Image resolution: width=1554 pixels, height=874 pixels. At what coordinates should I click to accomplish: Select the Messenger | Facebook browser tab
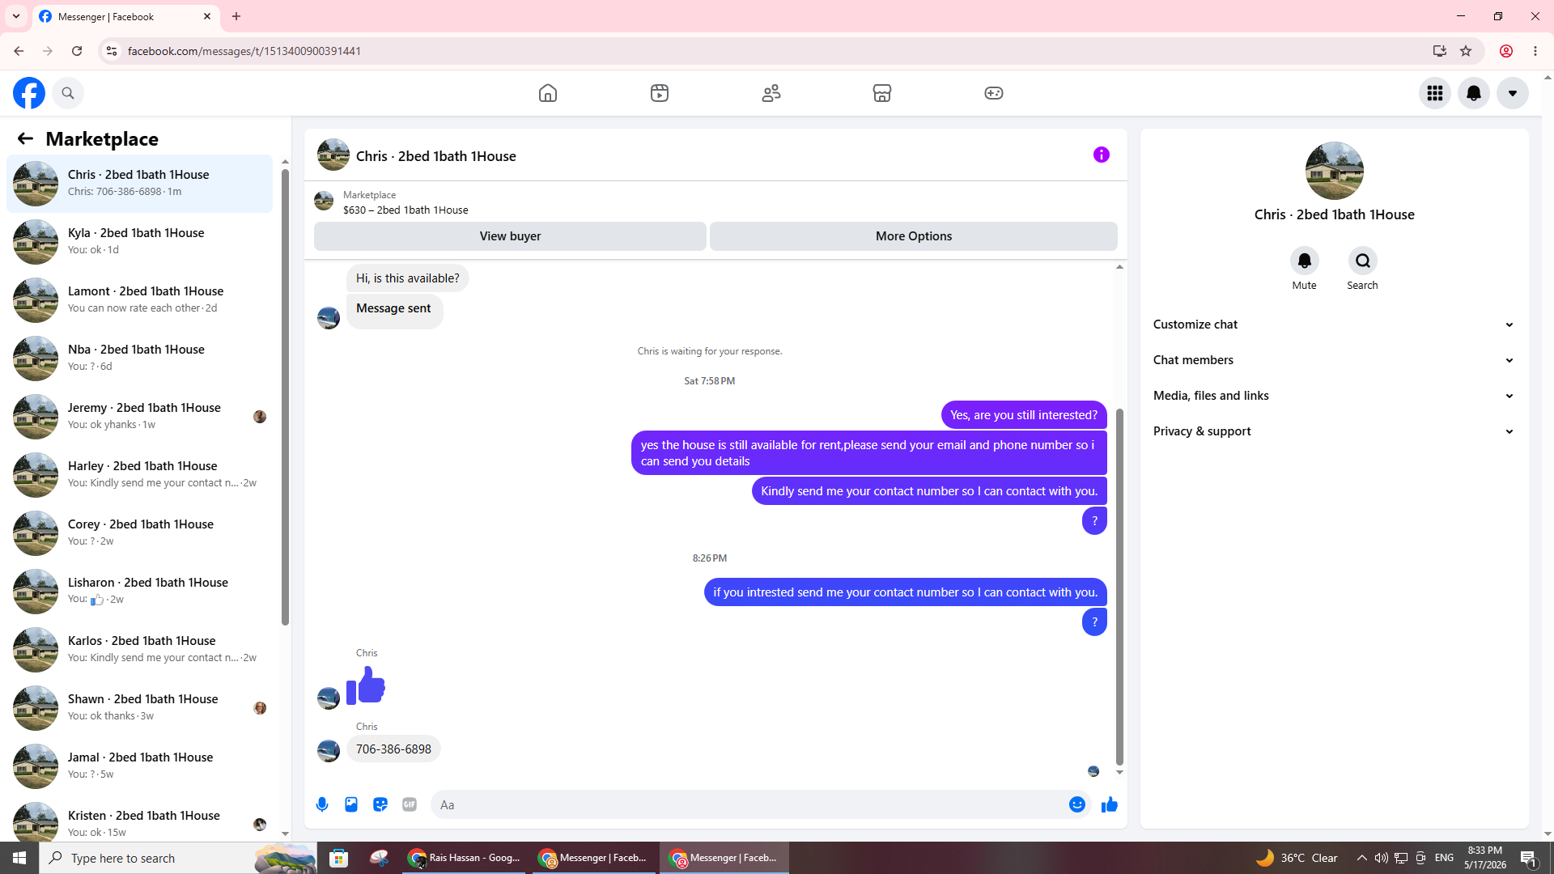(125, 16)
